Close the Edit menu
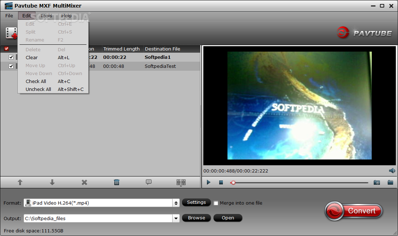This screenshot has width=398, height=236. (27, 16)
